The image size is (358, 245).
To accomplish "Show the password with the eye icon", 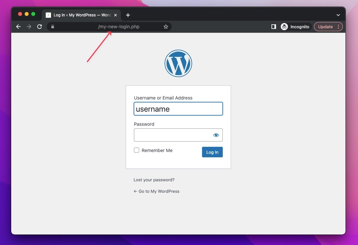I will tap(216, 135).
